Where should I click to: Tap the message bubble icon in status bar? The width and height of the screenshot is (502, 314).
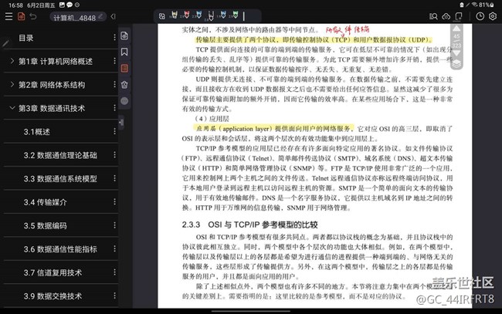click(70, 5)
